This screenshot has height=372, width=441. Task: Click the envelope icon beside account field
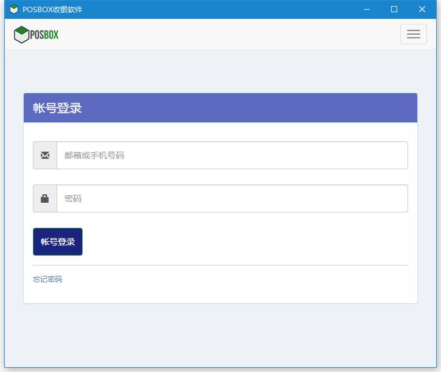(45, 155)
